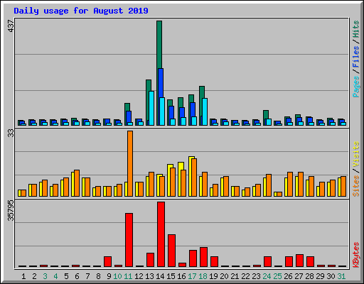Viewport: 364px width, 284px height.
Task: Click the cyan pages bar for day 13
Action: 151,108
